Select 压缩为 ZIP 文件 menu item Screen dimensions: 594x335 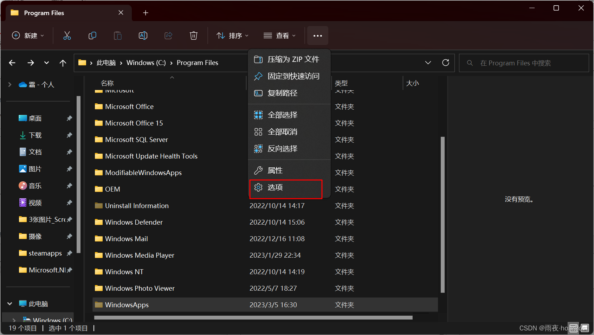click(x=289, y=59)
